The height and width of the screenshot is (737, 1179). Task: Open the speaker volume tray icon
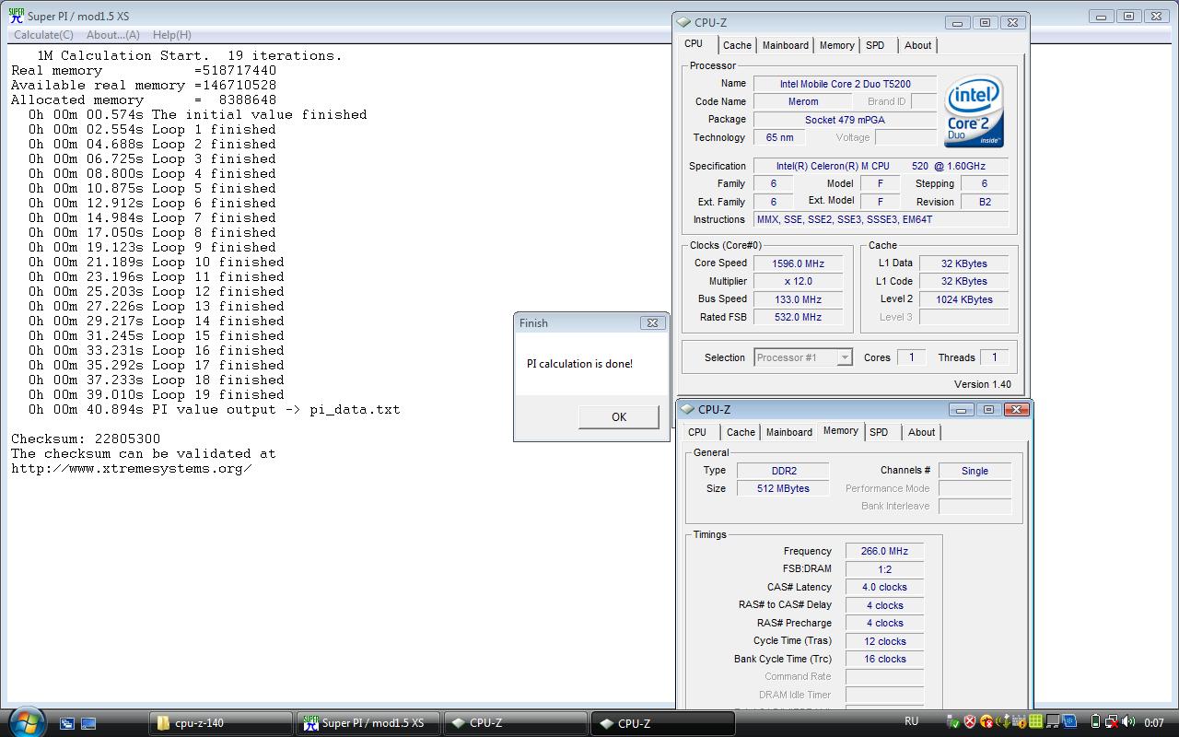[1128, 721]
